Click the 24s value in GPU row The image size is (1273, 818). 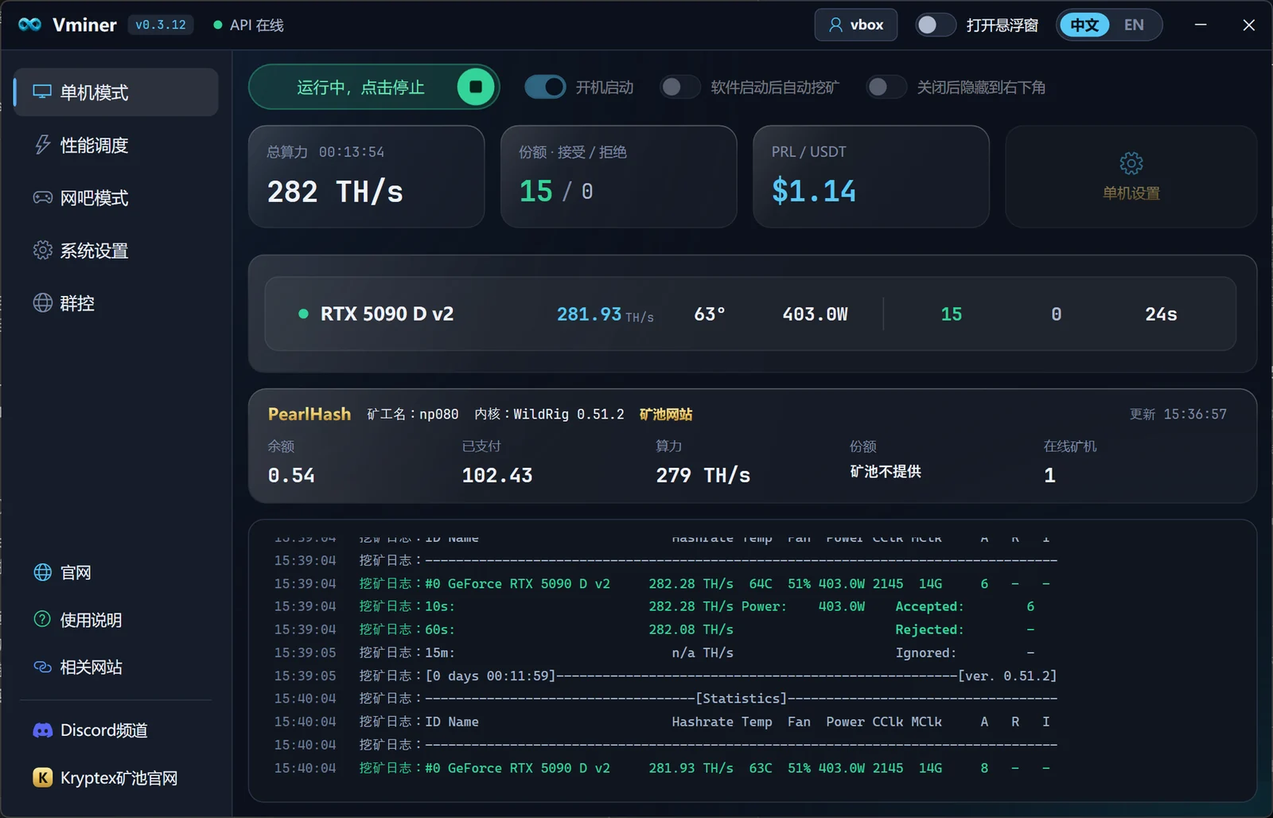[x=1161, y=314]
